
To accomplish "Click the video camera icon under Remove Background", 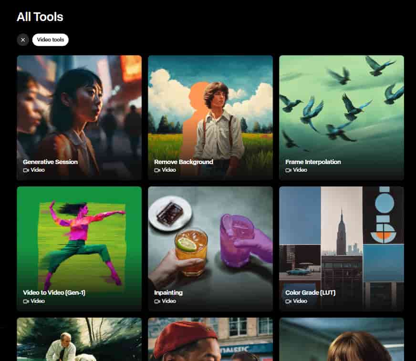I will (157, 170).
